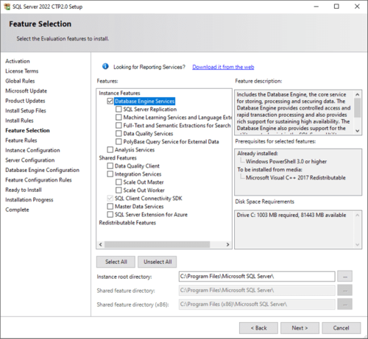Viewport: 368px width, 339px height.
Task: Click browse button for Shared feature directory
Action: tap(345, 290)
